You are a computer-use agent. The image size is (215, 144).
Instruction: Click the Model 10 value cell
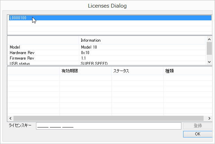tap(90, 47)
